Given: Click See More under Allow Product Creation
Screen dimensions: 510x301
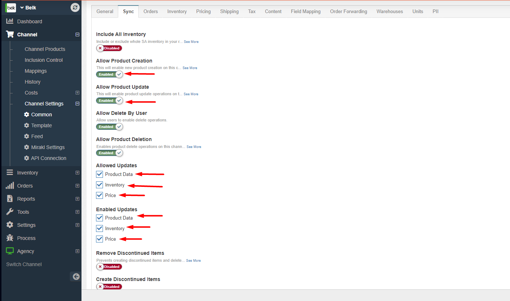Looking at the screenshot, I should click(190, 68).
